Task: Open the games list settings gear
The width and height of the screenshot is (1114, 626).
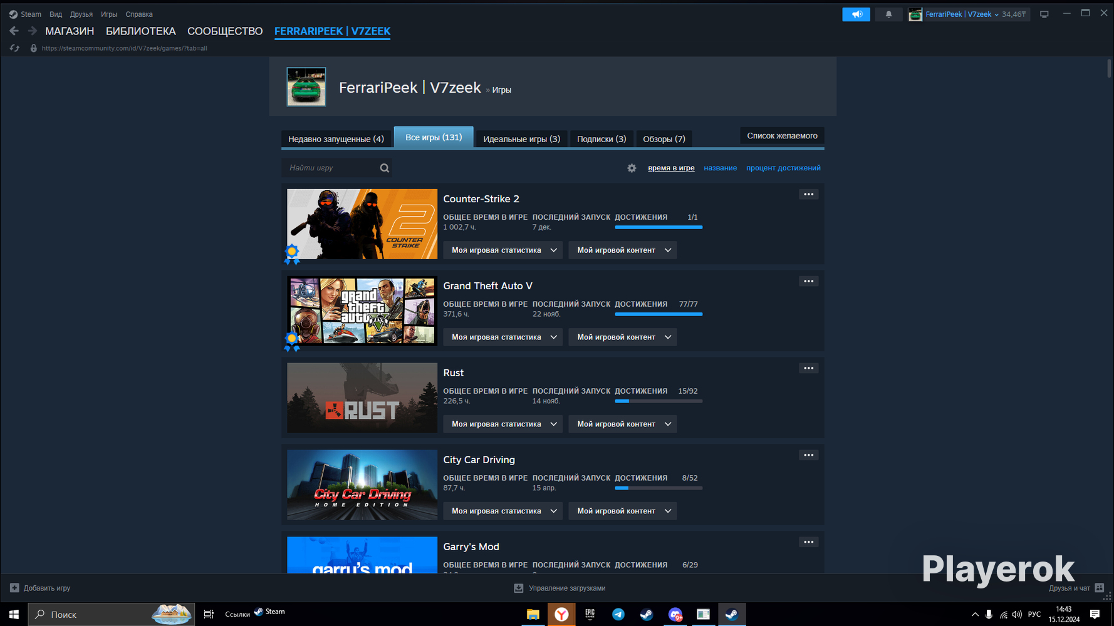Action: point(632,168)
